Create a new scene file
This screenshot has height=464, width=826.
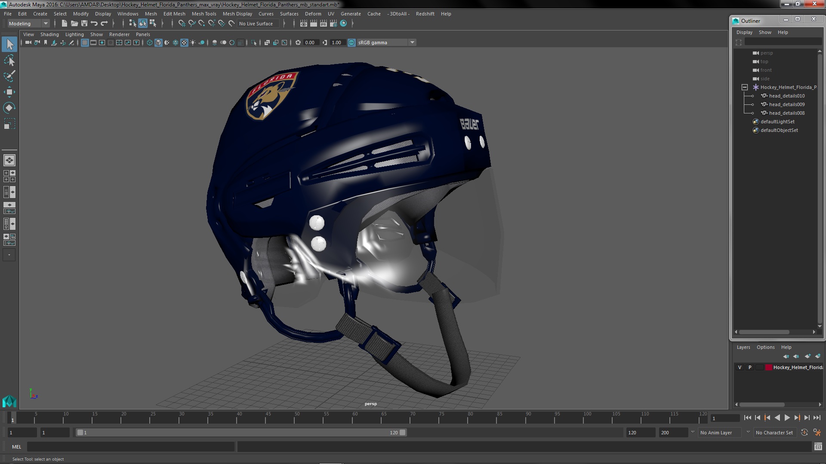click(x=65, y=24)
